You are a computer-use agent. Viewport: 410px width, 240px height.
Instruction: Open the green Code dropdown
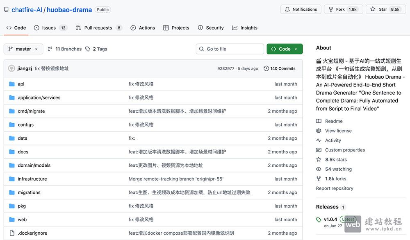click(285, 49)
